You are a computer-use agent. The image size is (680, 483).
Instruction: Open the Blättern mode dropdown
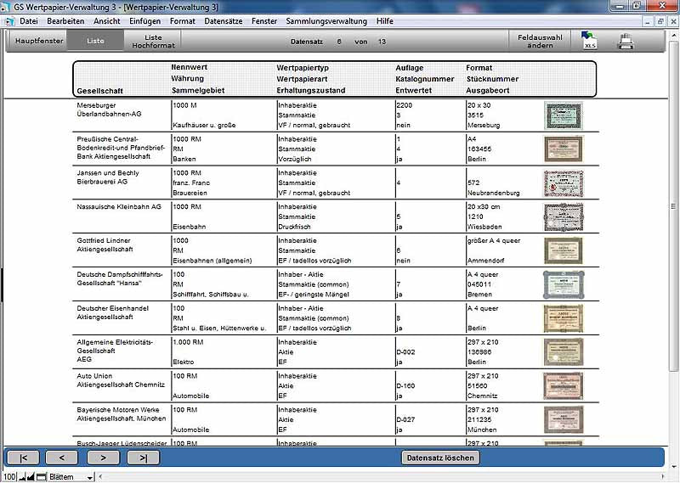(x=89, y=477)
